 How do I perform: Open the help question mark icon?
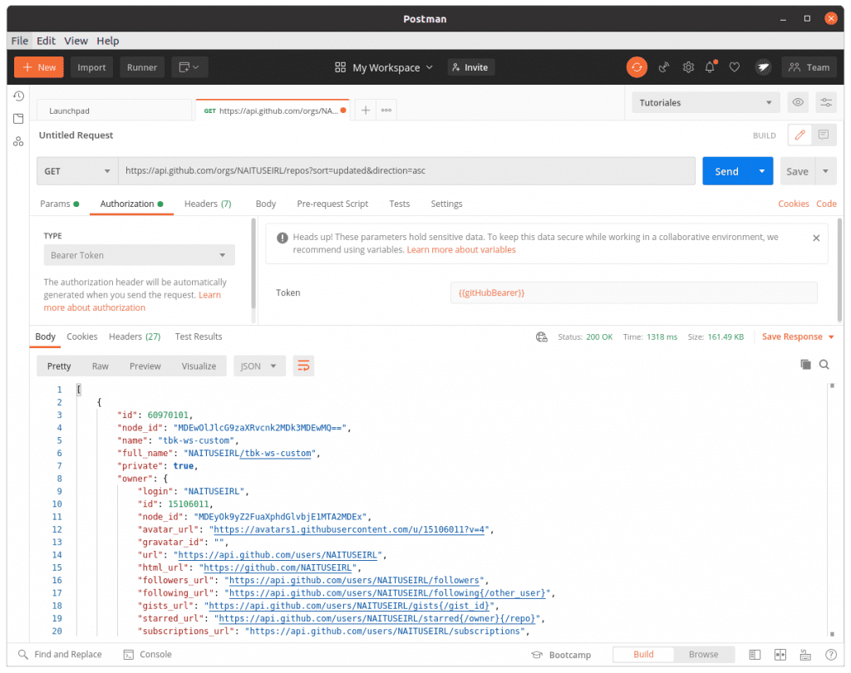pos(831,655)
